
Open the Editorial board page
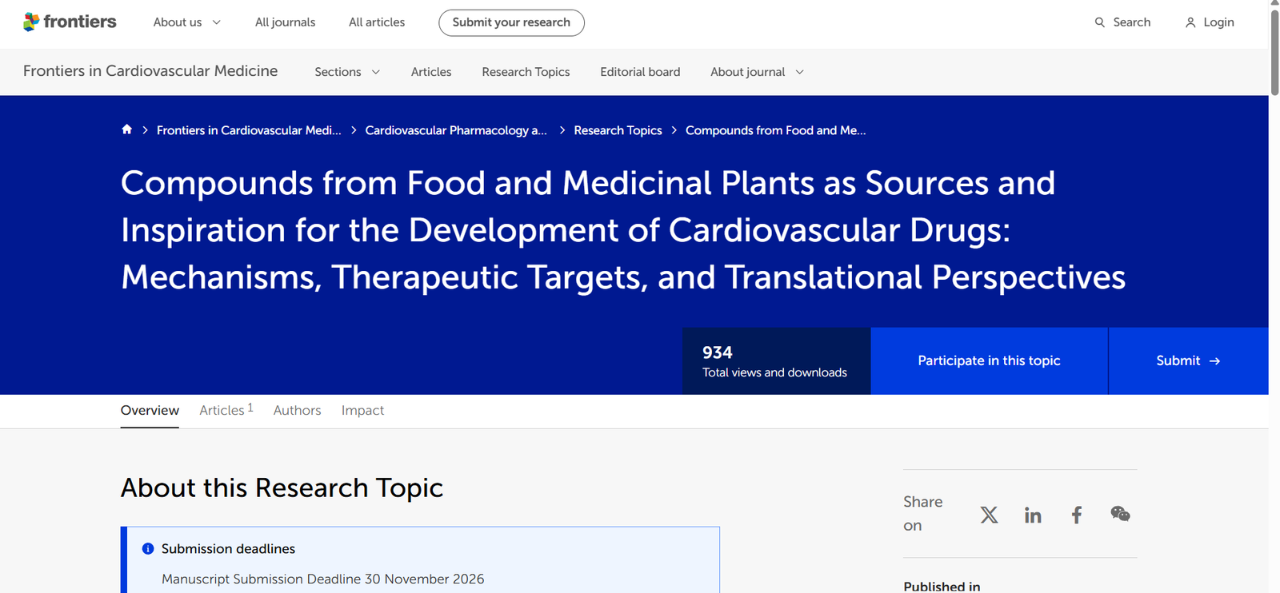[640, 72]
